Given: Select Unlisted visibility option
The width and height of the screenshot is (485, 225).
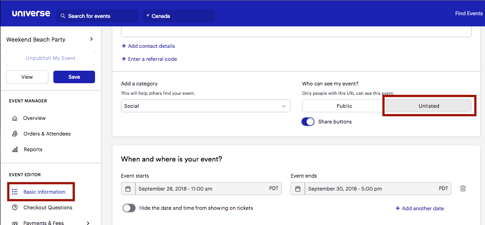Looking at the screenshot, I should pos(429,106).
